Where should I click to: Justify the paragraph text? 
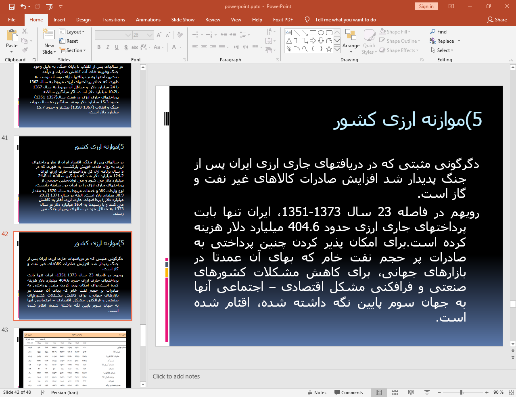[x=222, y=47]
